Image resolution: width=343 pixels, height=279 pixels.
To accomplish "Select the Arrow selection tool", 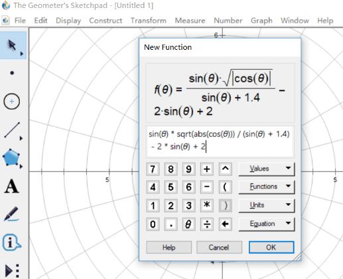I will coord(13,45).
